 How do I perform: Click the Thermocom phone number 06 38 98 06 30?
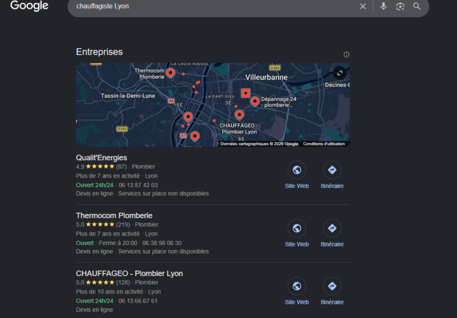[162, 243]
